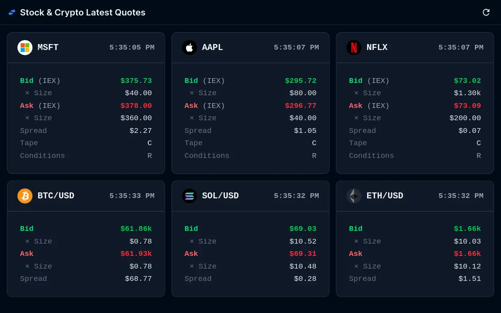Click the swap arrows header icon

click(x=12, y=12)
